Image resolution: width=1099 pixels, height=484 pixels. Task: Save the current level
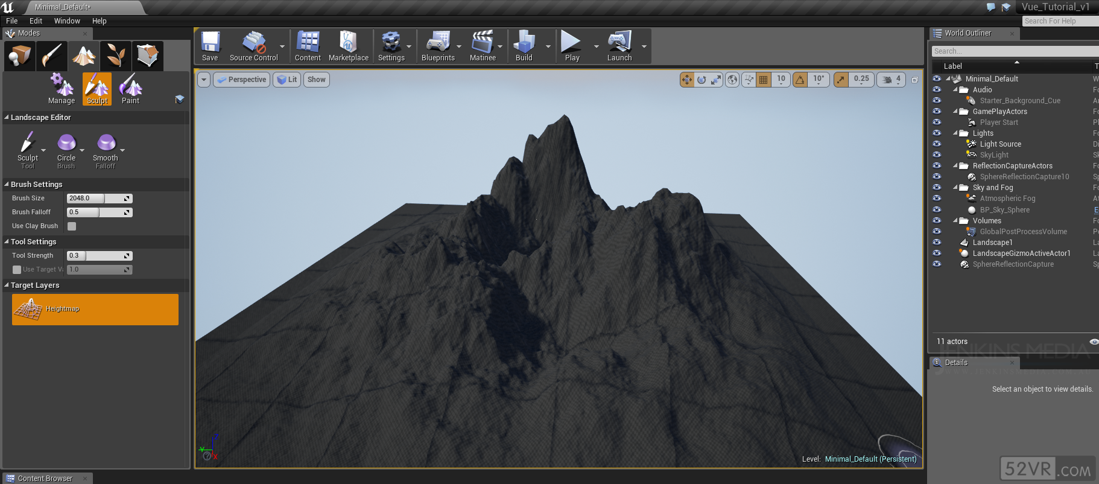(210, 46)
